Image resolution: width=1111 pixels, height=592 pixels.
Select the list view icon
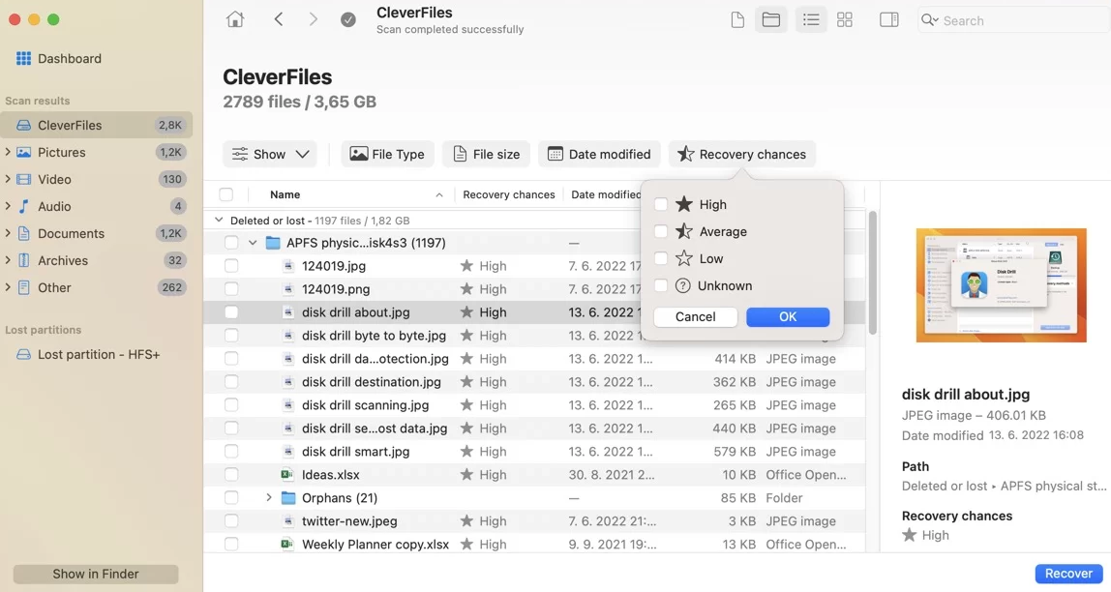coord(811,20)
